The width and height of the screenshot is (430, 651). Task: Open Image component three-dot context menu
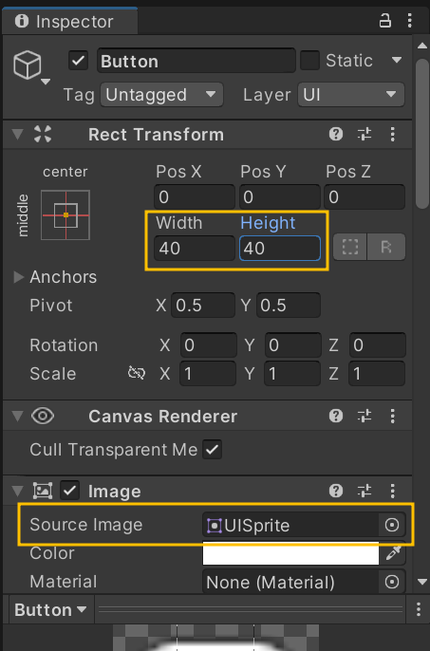coord(393,491)
